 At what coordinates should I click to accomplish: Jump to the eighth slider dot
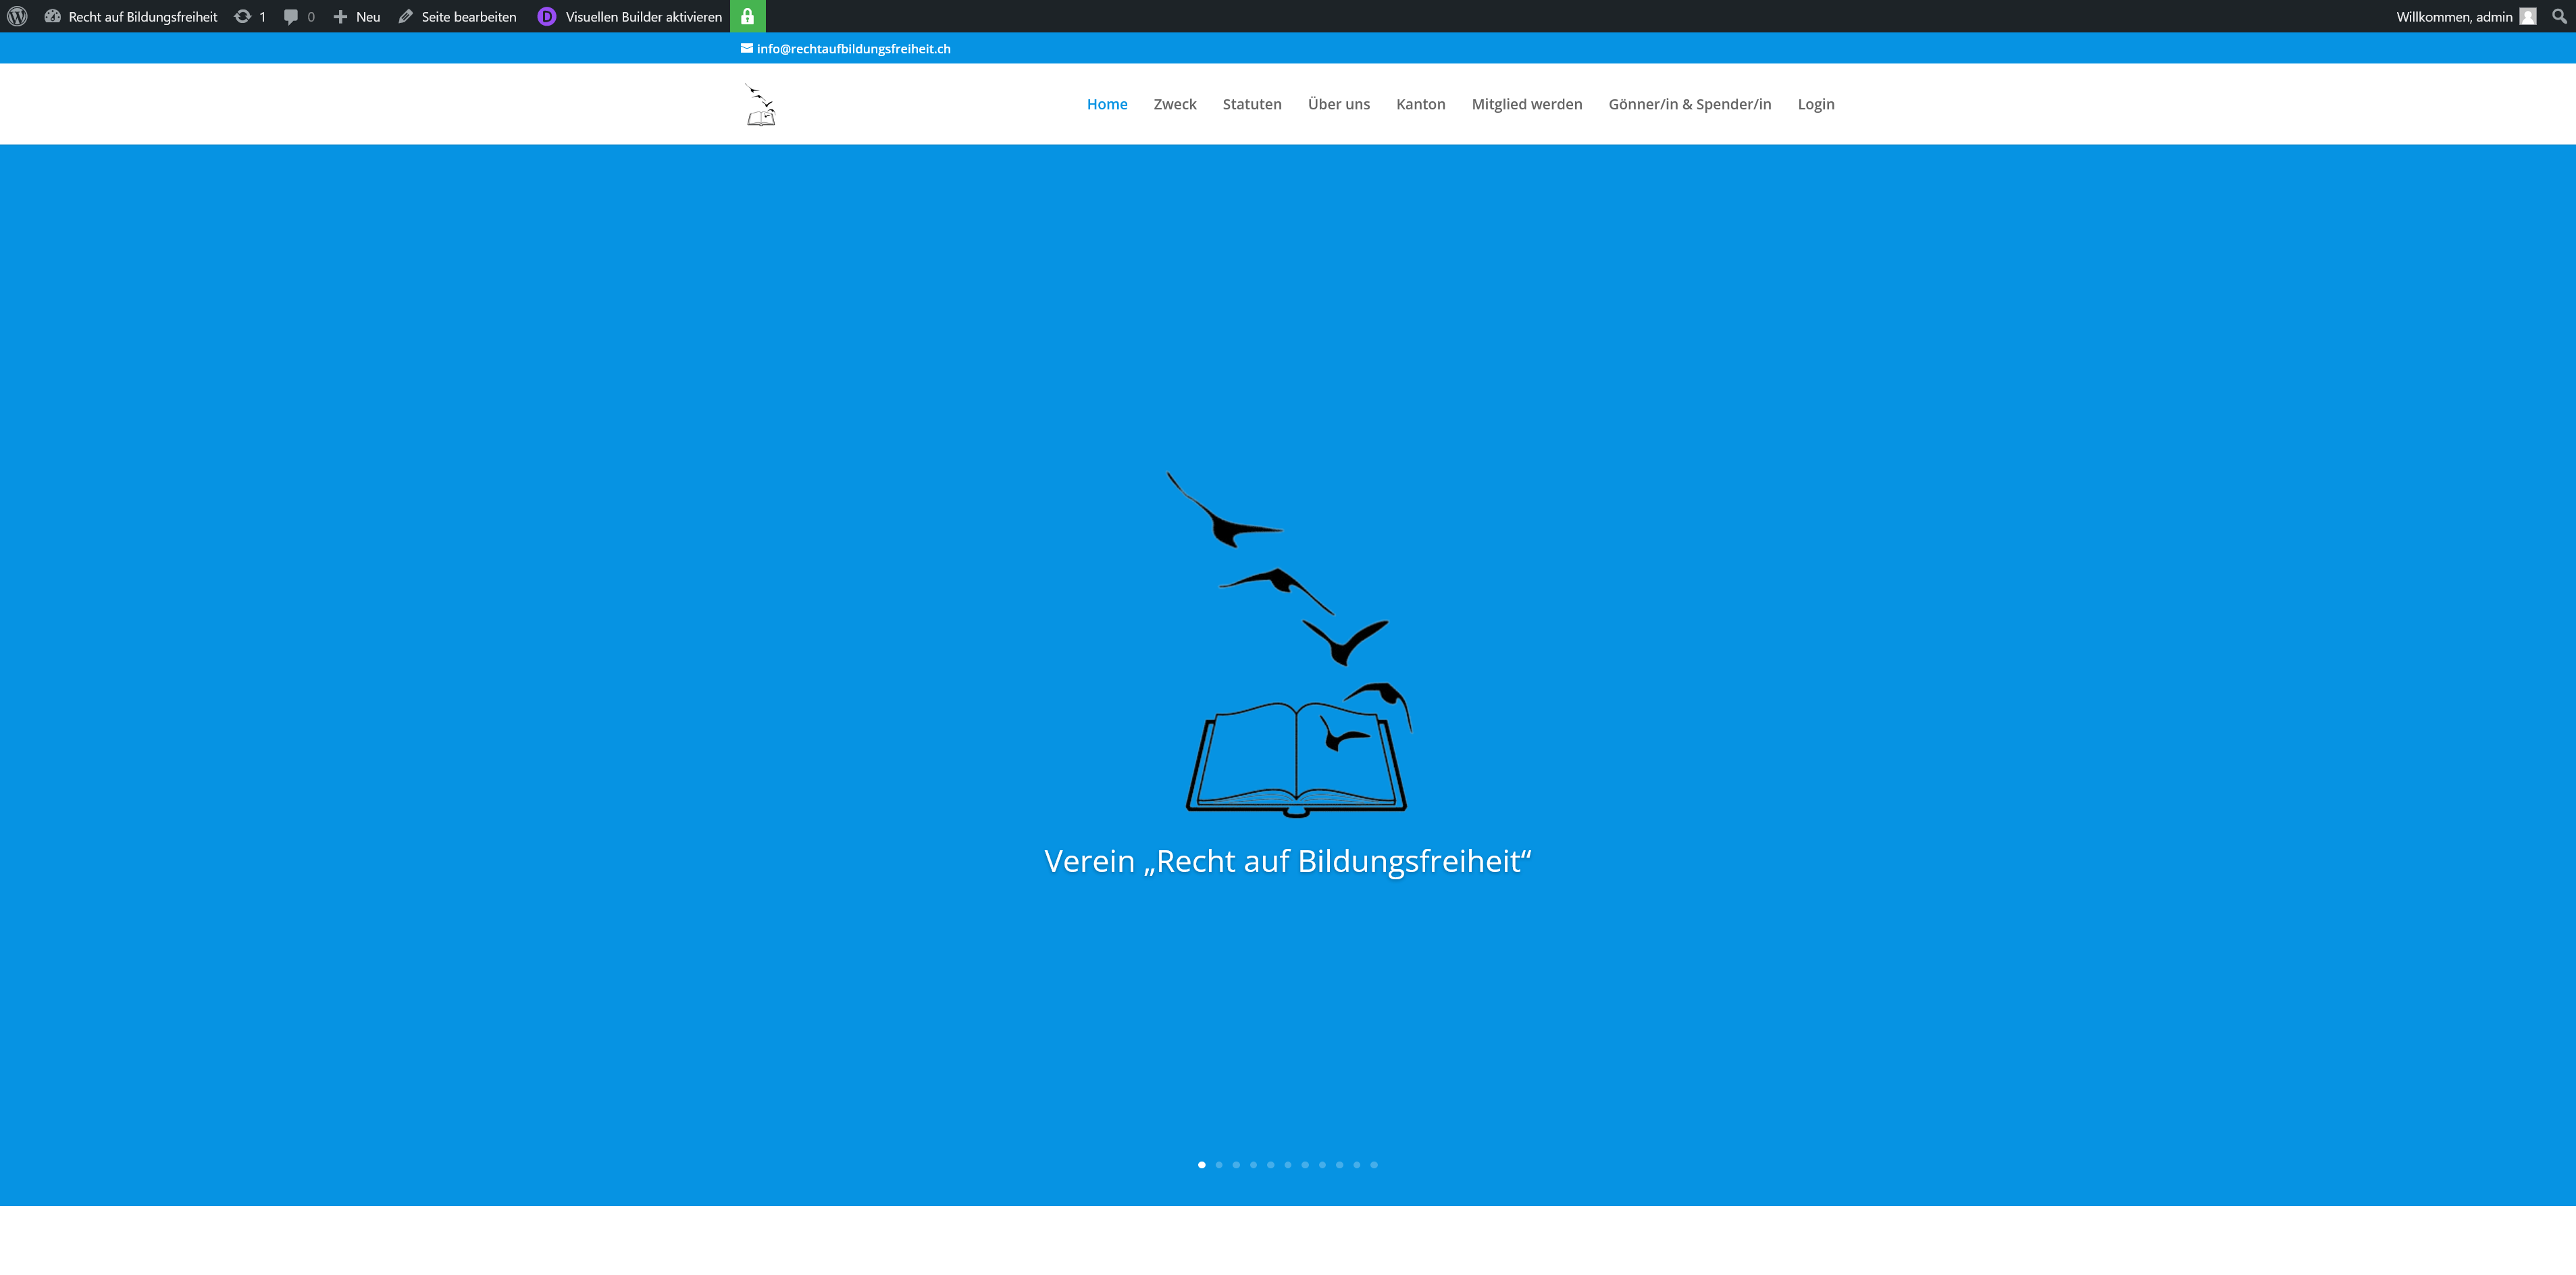coord(1322,1165)
